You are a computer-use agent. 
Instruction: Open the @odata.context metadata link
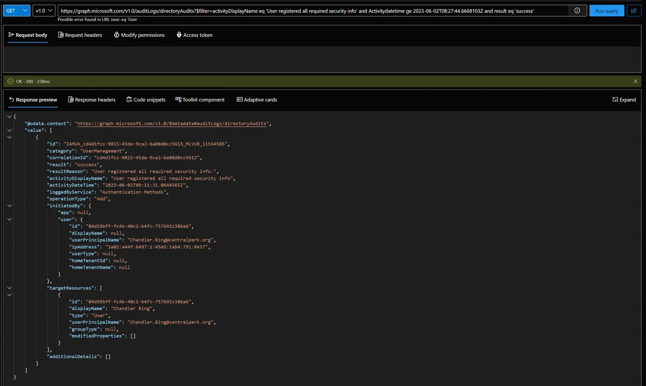point(172,124)
